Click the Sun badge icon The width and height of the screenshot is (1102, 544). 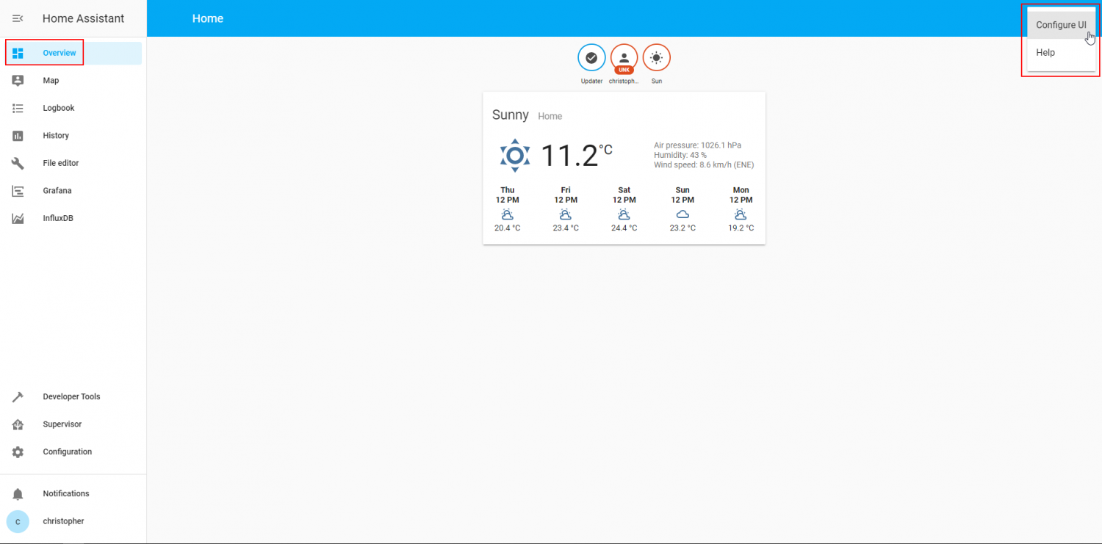click(x=656, y=57)
